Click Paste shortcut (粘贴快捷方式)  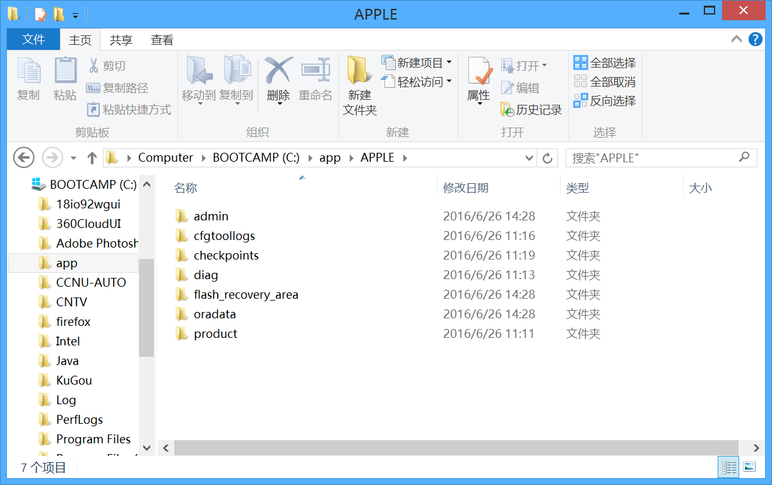(129, 109)
